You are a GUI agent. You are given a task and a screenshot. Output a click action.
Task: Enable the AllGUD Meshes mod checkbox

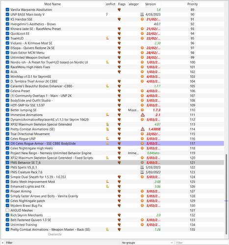tap(7, 210)
